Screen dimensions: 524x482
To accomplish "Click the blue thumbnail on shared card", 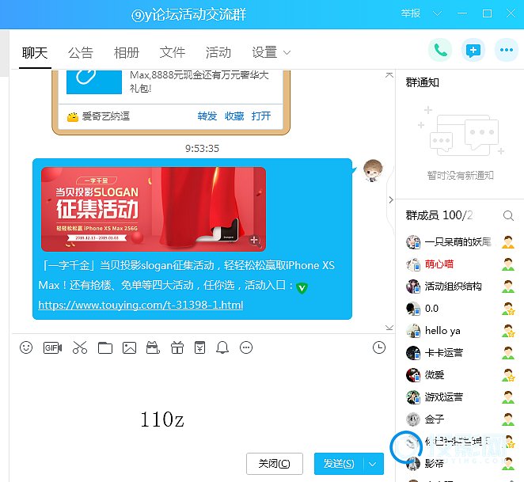I will [x=94, y=82].
